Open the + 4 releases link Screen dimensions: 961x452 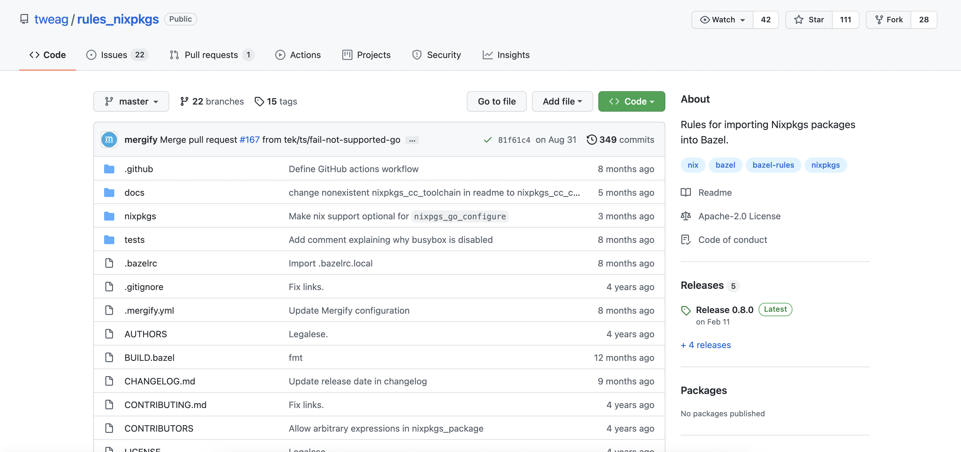[706, 345]
